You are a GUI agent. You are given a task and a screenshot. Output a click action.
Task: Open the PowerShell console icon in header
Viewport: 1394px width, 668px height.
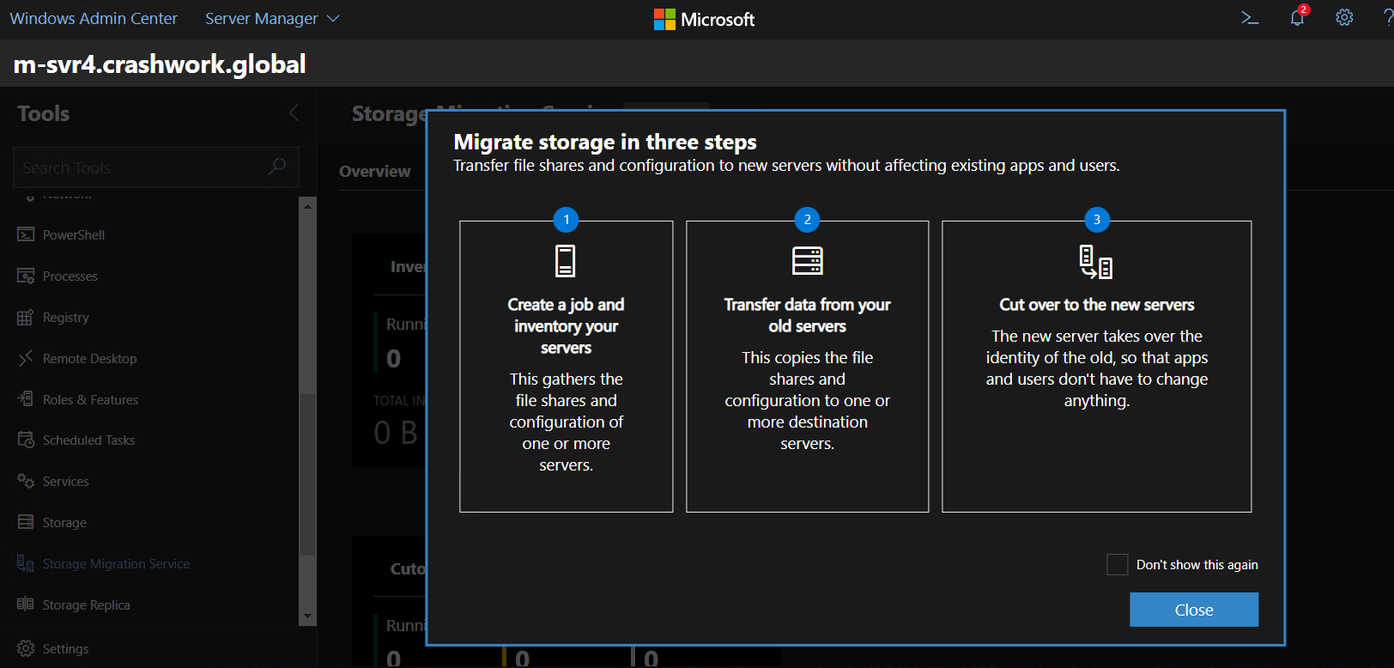1250,18
